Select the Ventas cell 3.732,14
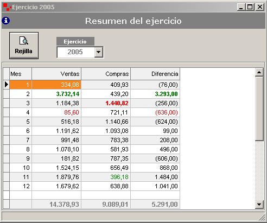 pos(56,94)
